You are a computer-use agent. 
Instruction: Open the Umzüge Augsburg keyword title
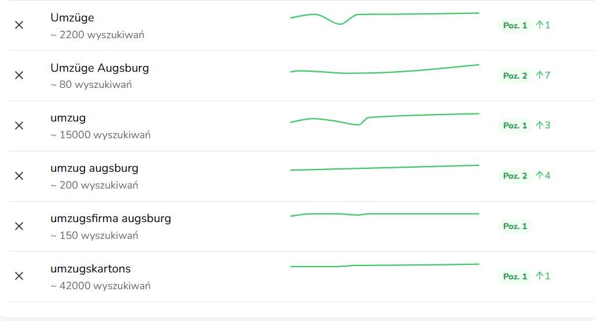[100, 68]
